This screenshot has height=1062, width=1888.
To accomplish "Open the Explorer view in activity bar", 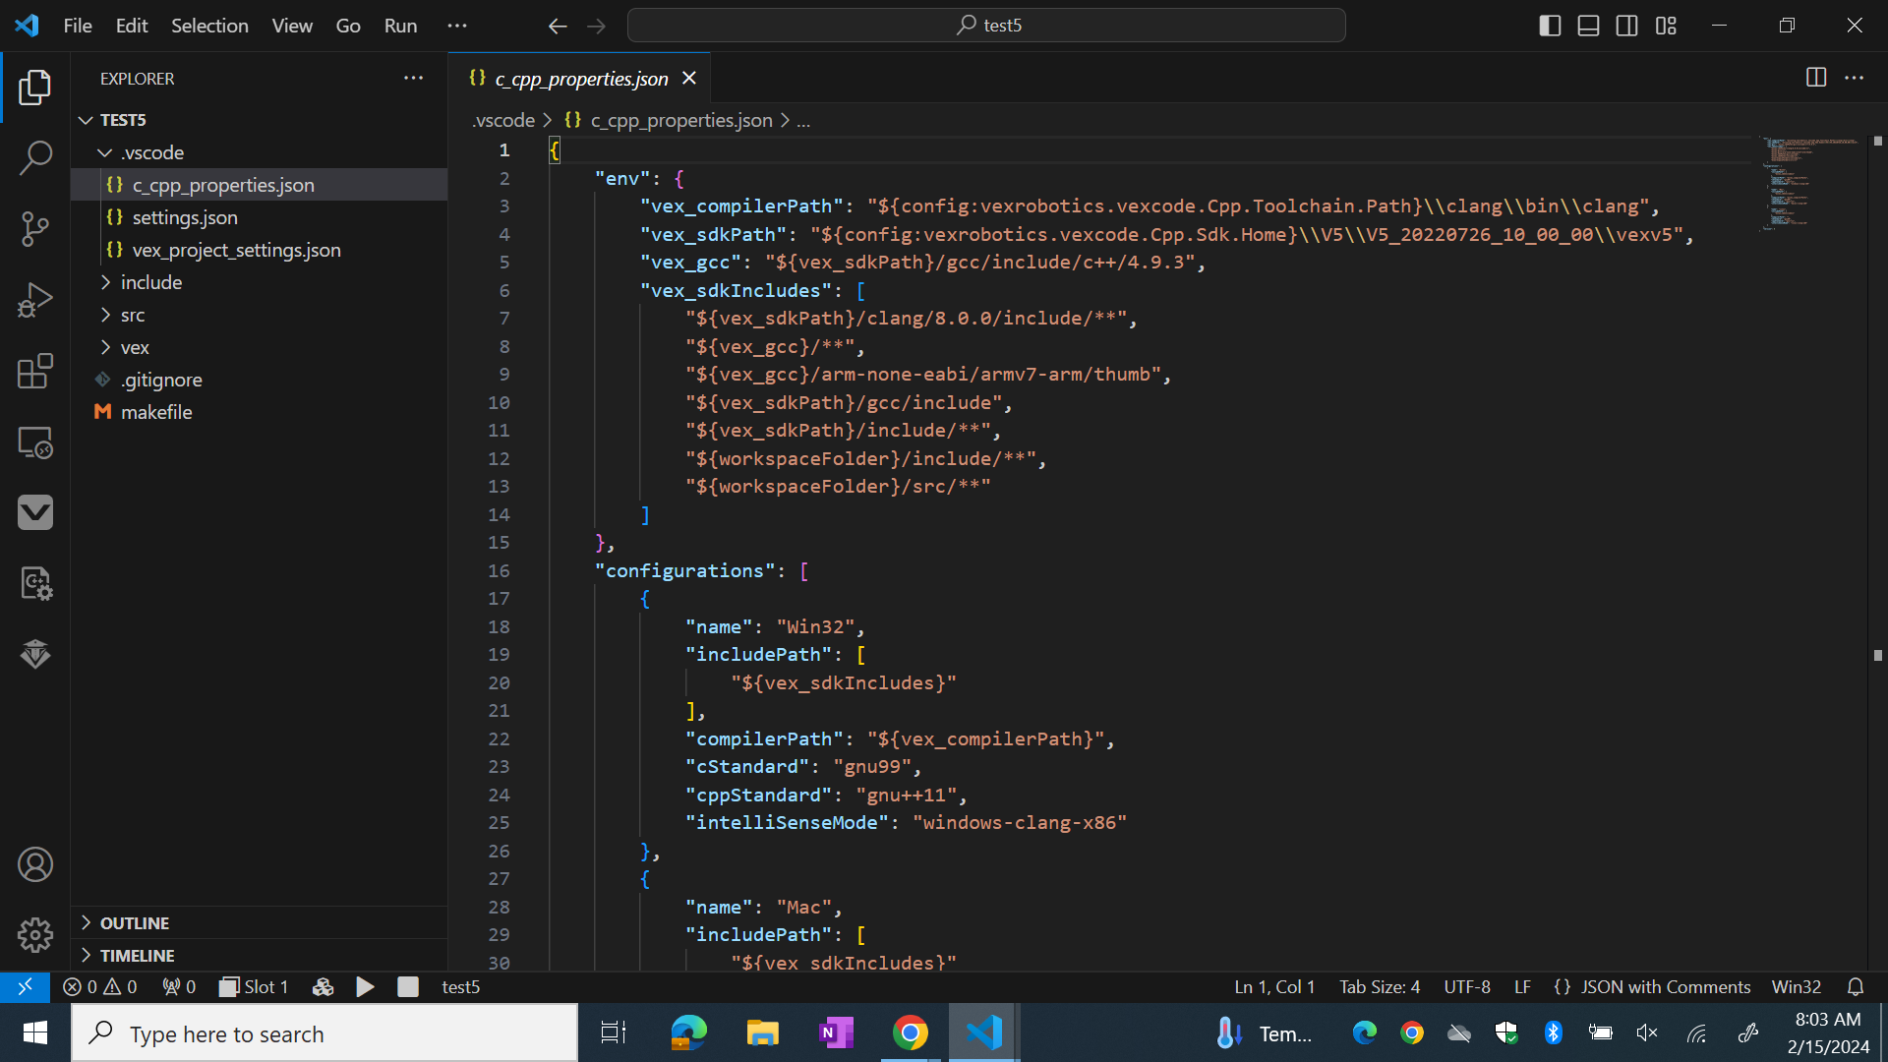I will coord(35,88).
